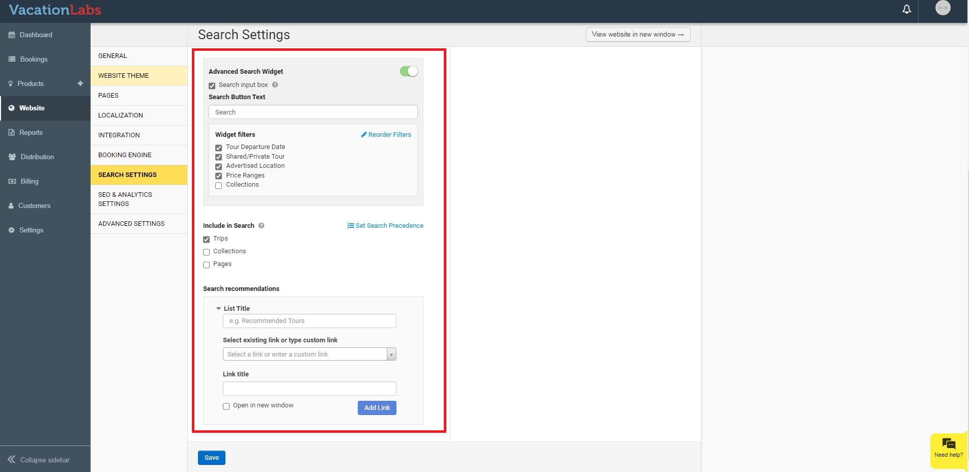This screenshot has width=969, height=472.
Task: Click the notification bell icon
Action: pyautogui.click(x=906, y=10)
